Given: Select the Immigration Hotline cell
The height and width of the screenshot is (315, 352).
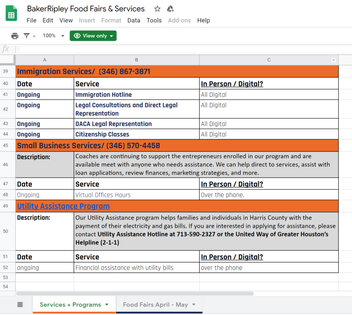Looking at the screenshot, I should click(x=136, y=95).
